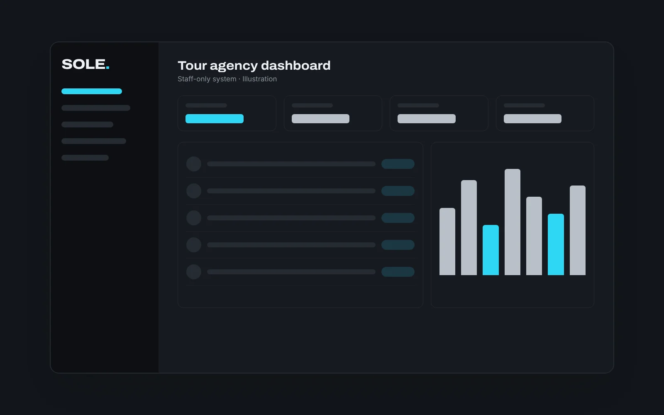Select the first, shortest gray bar in the chart

point(447,242)
